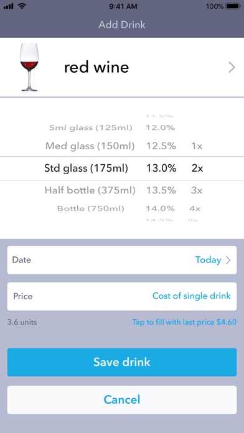Tap to fill with last price $4.60
Image resolution: width=244 pixels, height=433 pixels.
point(184,322)
